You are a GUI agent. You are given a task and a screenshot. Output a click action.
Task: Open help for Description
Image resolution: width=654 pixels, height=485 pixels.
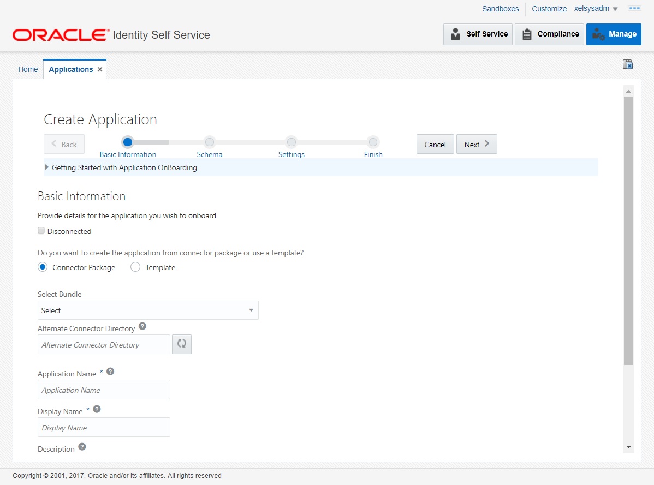[x=82, y=447]
